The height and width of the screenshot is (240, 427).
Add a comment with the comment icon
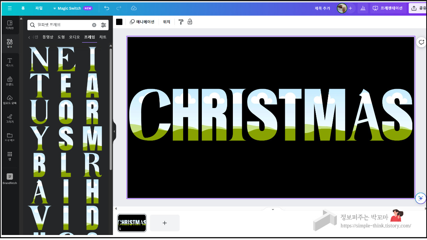421,42
